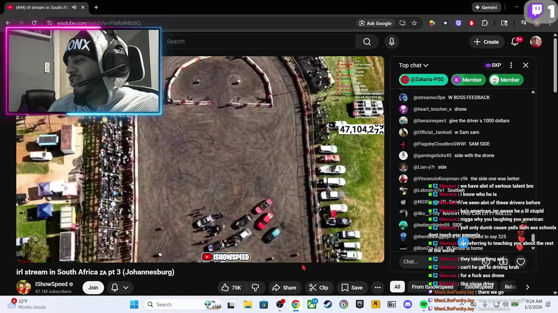Close the live chat panel
Screen dimensions: 558x313
coord(525,65)
